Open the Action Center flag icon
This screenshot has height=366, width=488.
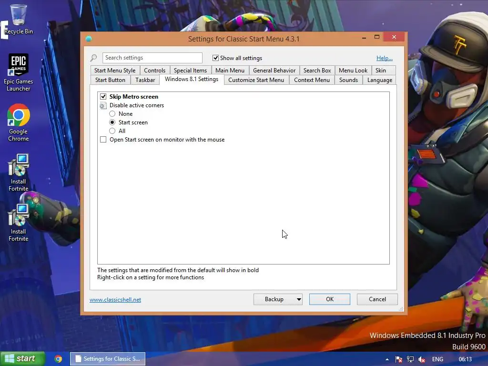click(399, 359)
